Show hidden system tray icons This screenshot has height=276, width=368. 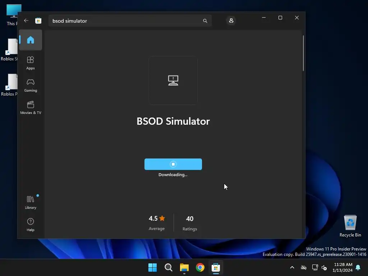click(x=292, y=267)
